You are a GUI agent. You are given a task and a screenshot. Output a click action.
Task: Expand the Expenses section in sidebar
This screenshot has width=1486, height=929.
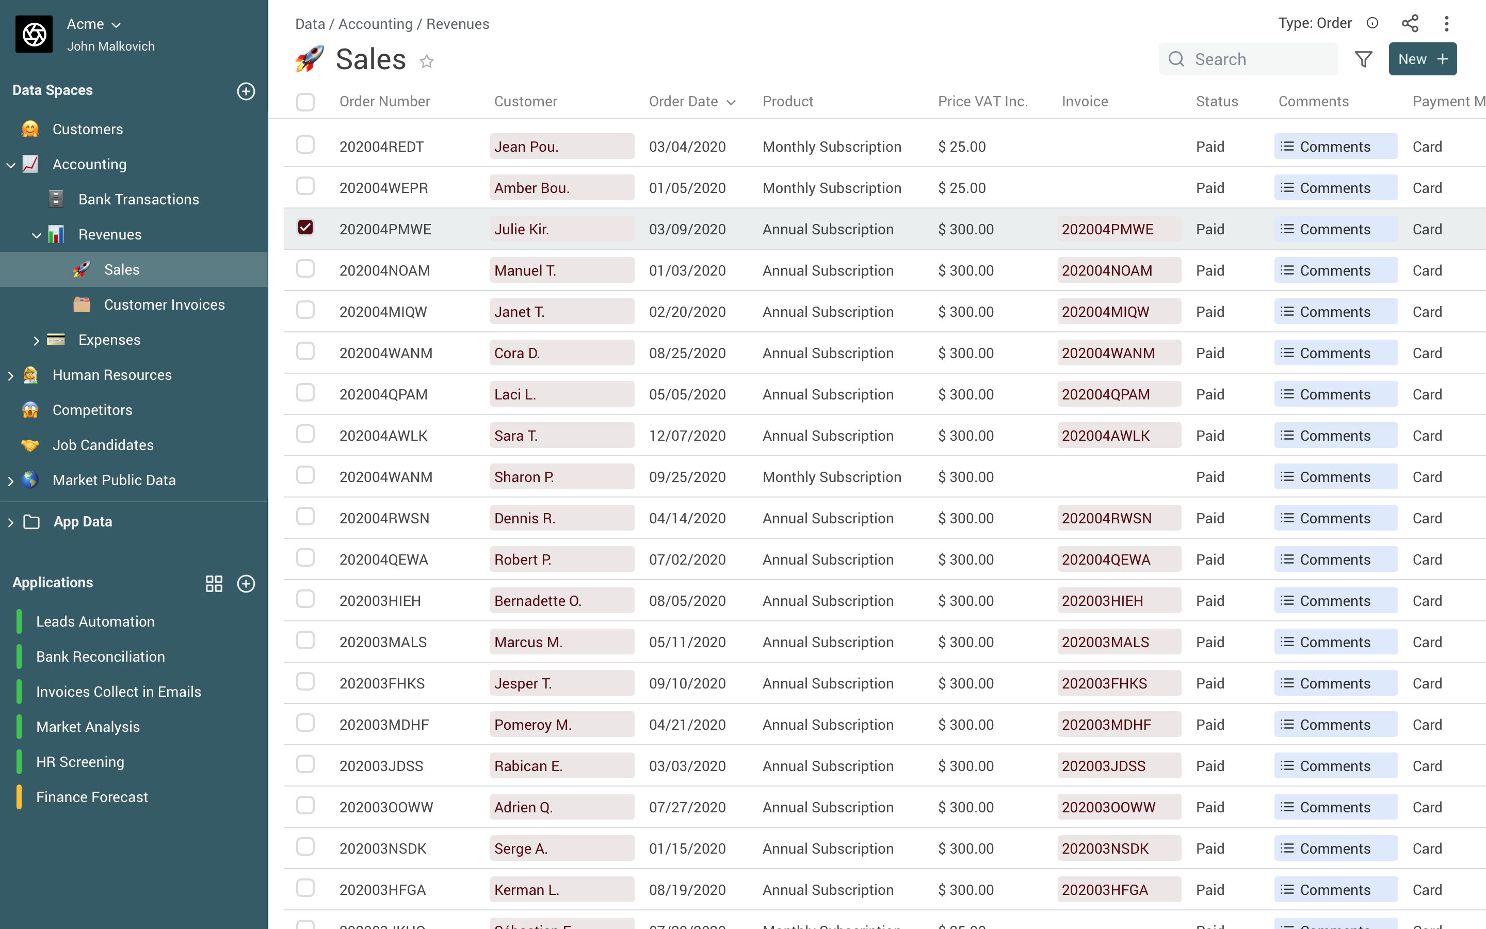point(36,339)
